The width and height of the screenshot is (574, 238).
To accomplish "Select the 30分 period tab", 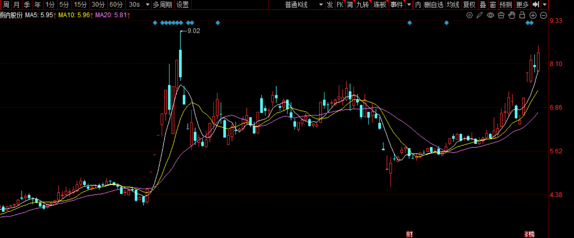I will click(x=98, y=5).
